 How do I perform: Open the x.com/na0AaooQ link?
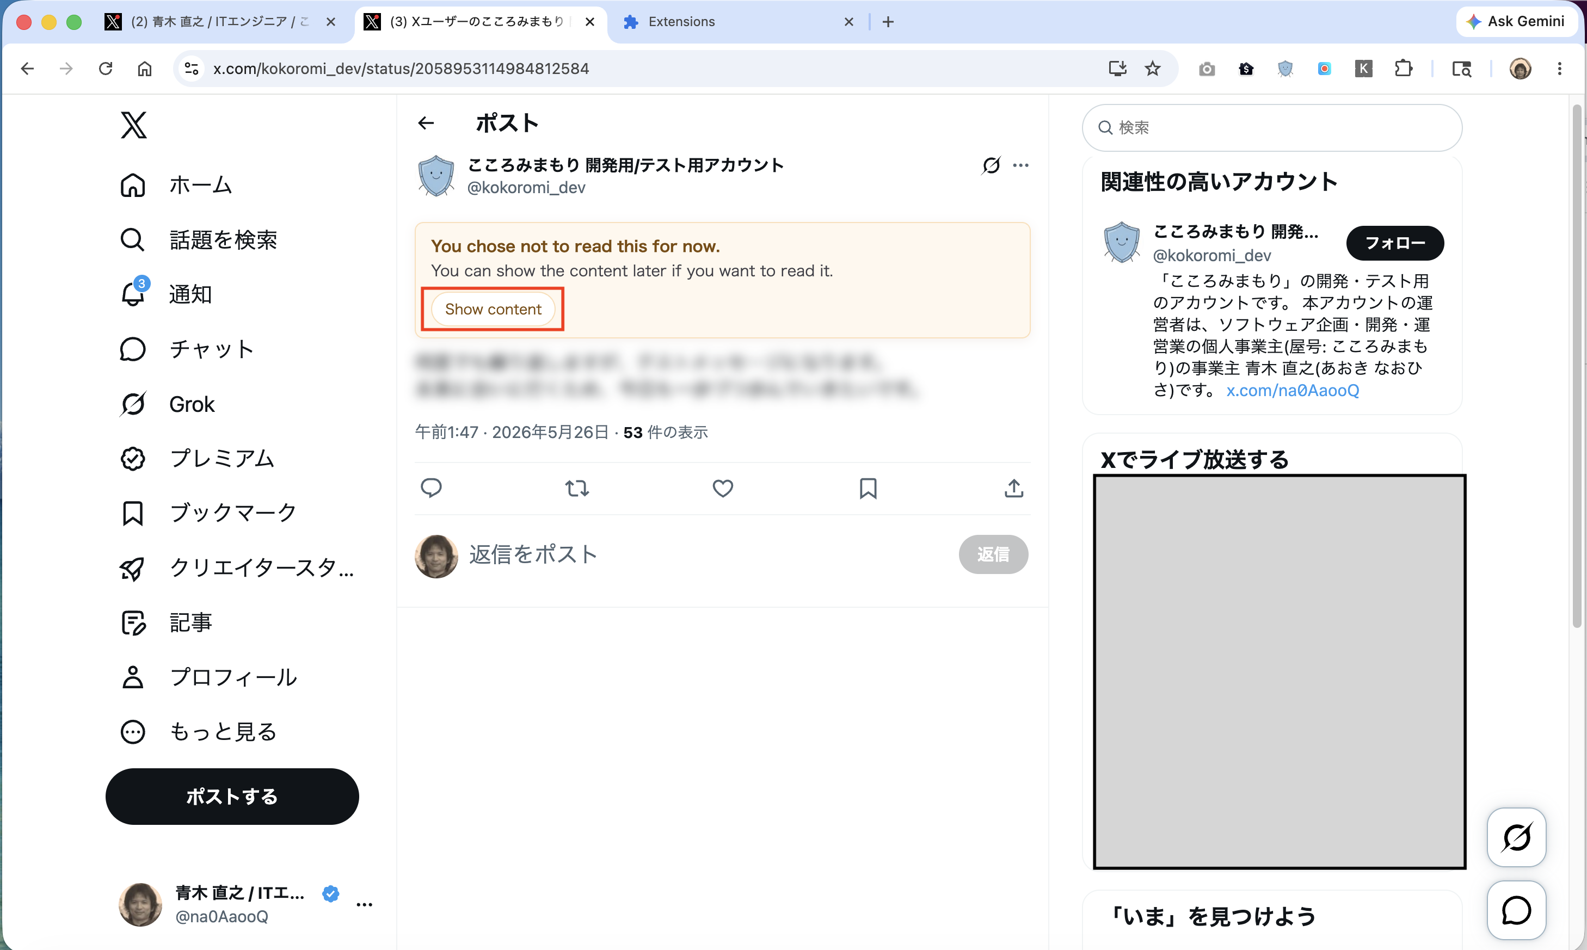tap(1292, 390)
